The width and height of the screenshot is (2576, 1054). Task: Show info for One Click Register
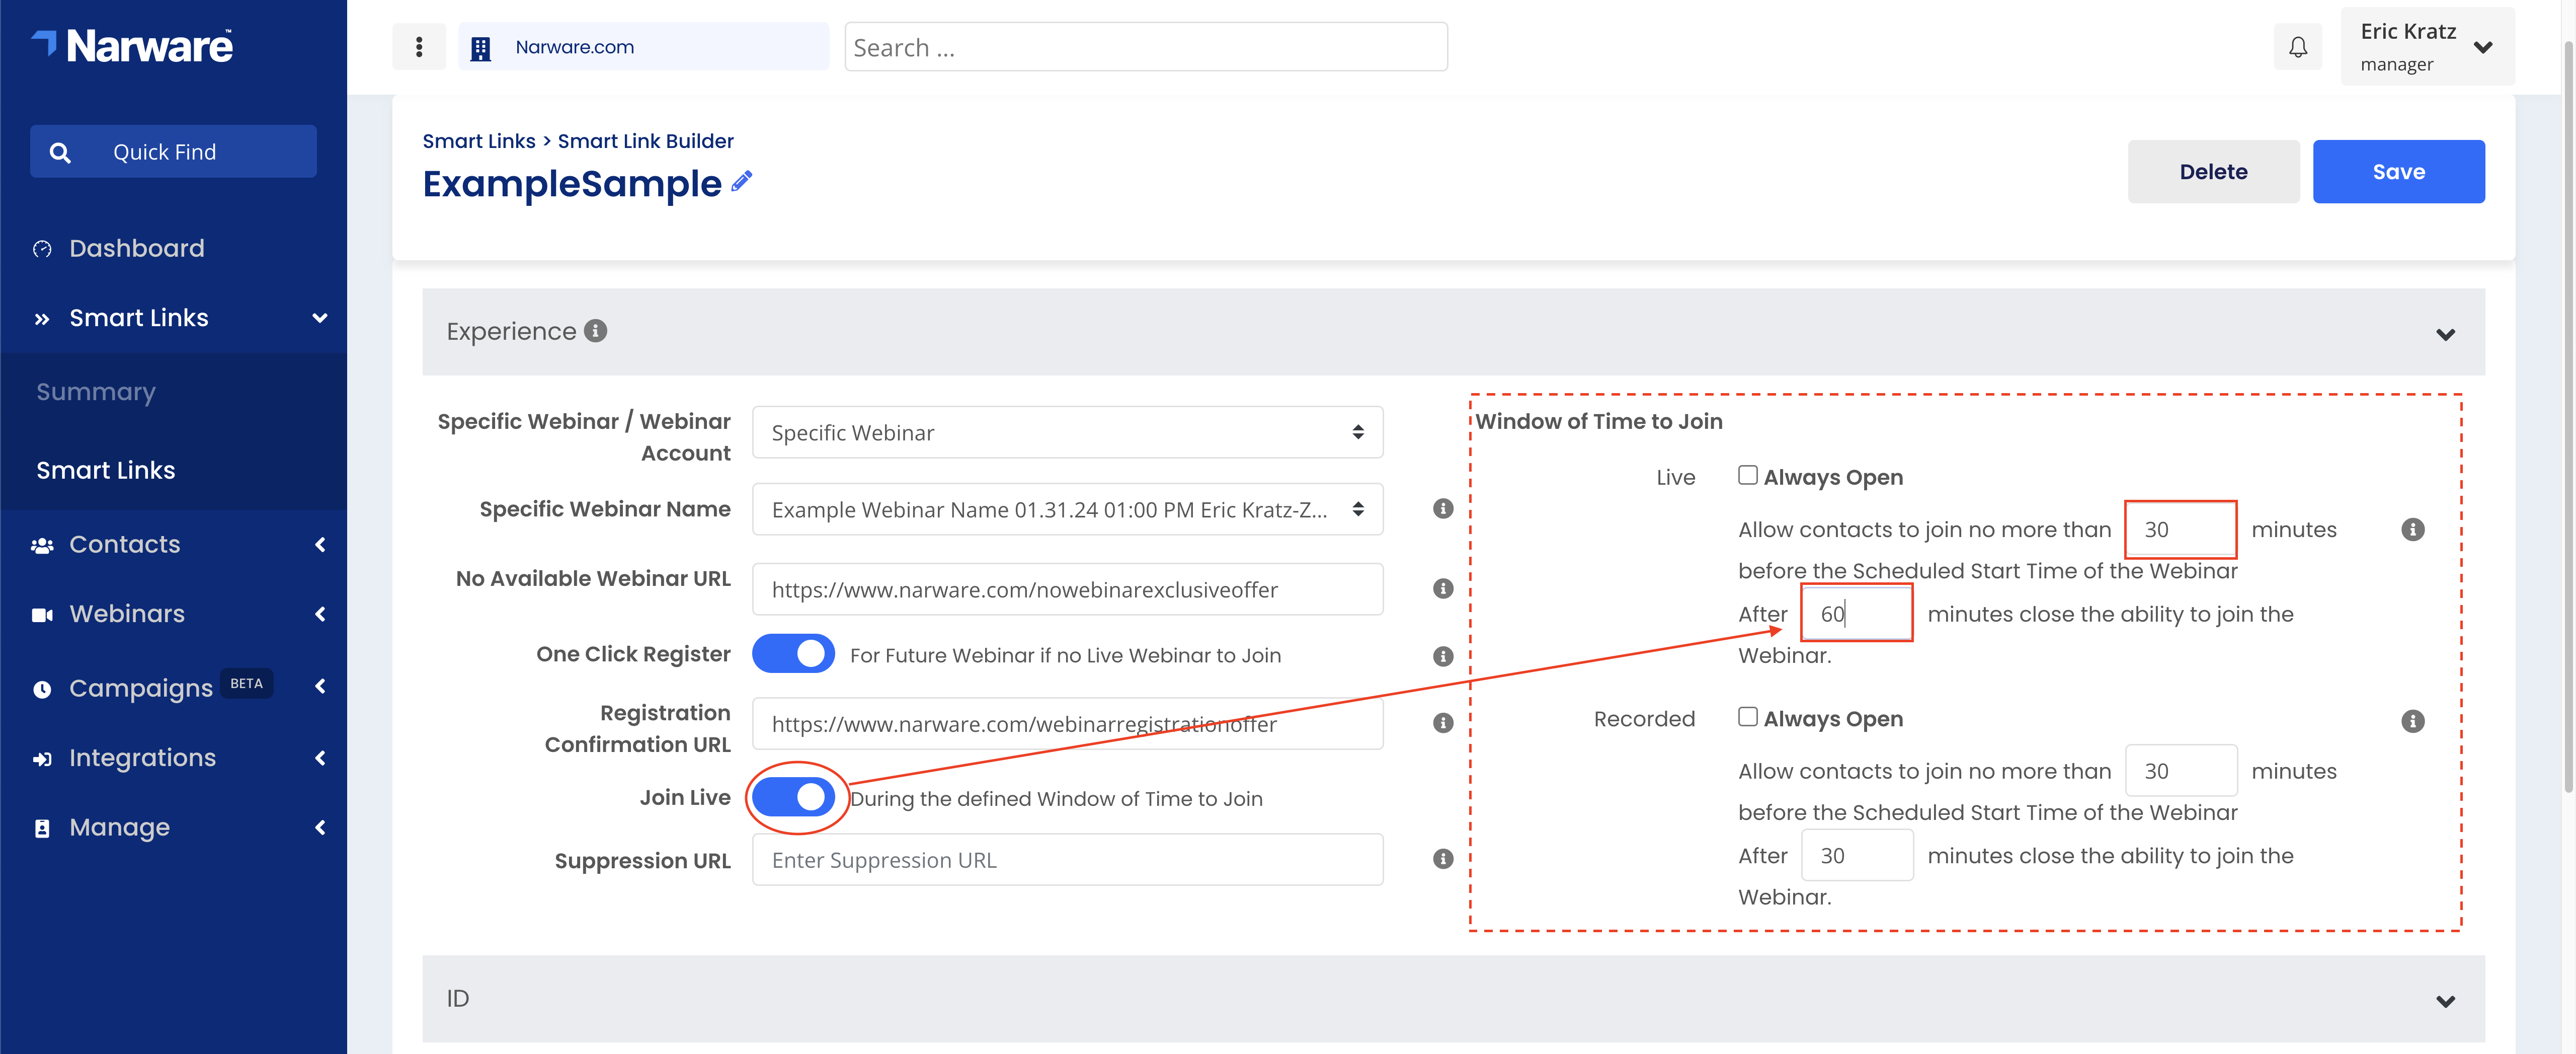point(1443,656)
